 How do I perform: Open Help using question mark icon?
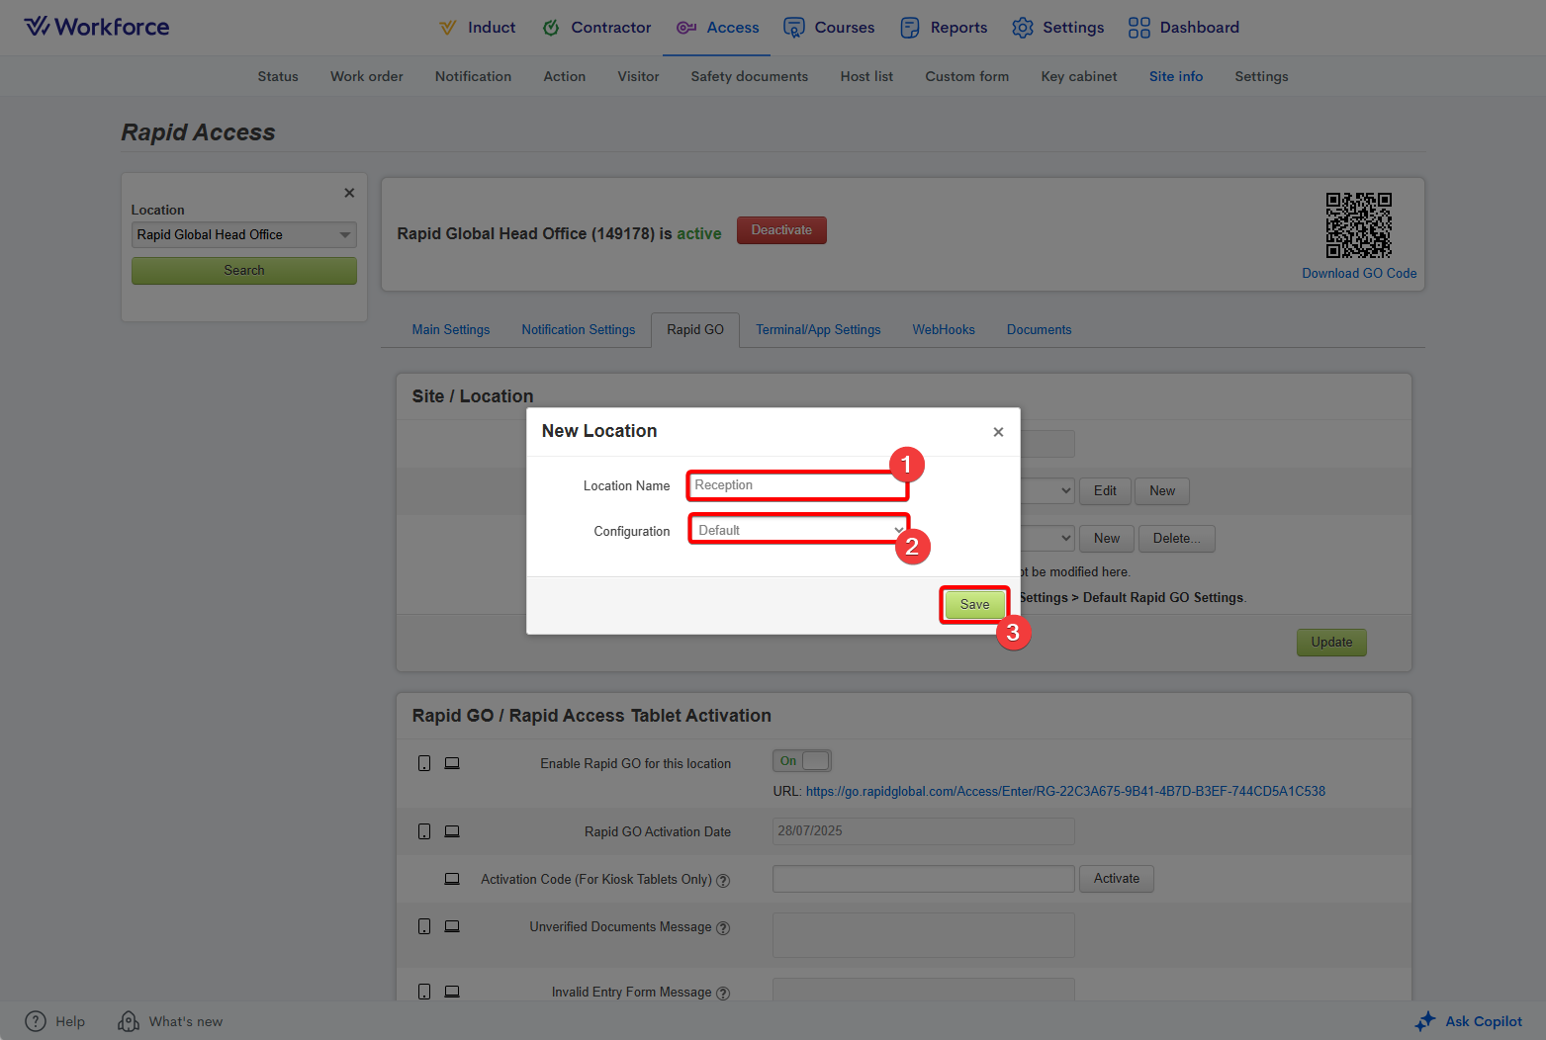pos(36,1021)
